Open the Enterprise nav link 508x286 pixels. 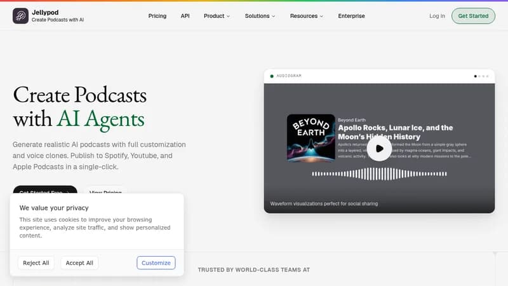(351, 16)
